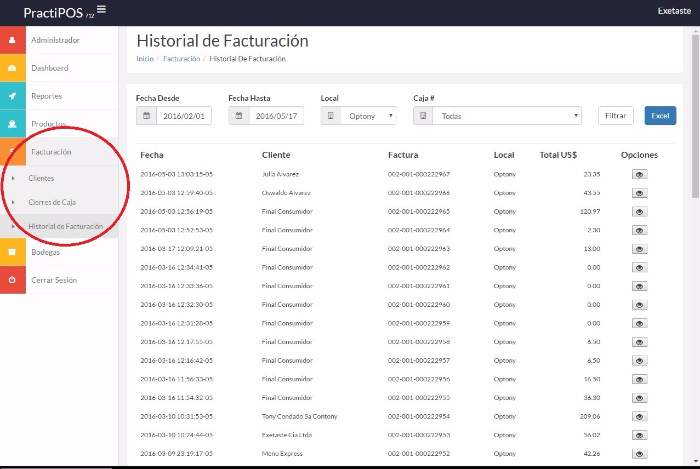Click the building icon beside Local dropdown
Image resolution: width=700 pixels, height=469 pixels.
331,116
